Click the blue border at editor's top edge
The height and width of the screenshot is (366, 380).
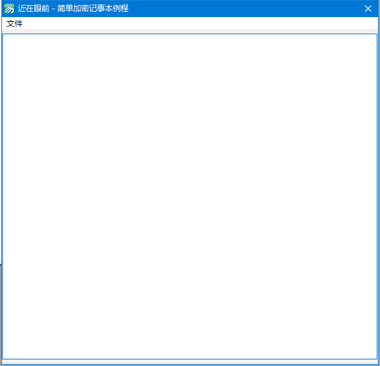coord(190,34)
